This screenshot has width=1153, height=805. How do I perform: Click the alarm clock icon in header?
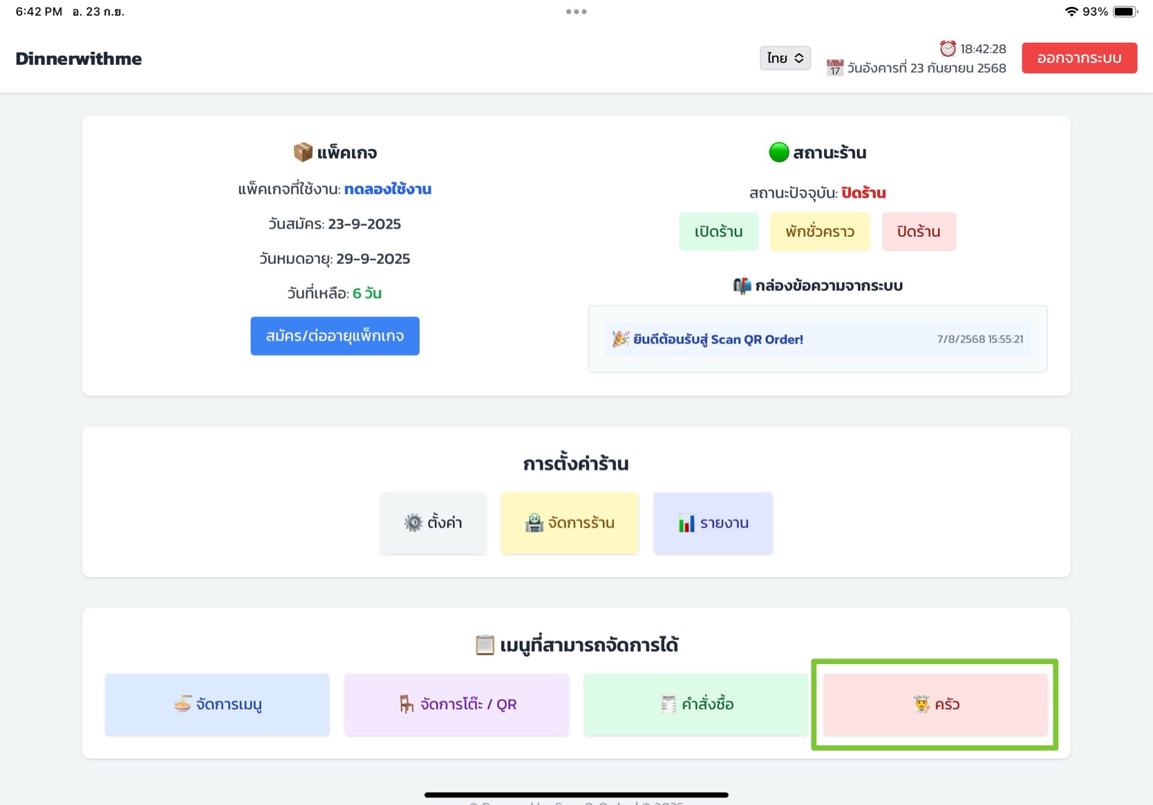click(947, 48)
